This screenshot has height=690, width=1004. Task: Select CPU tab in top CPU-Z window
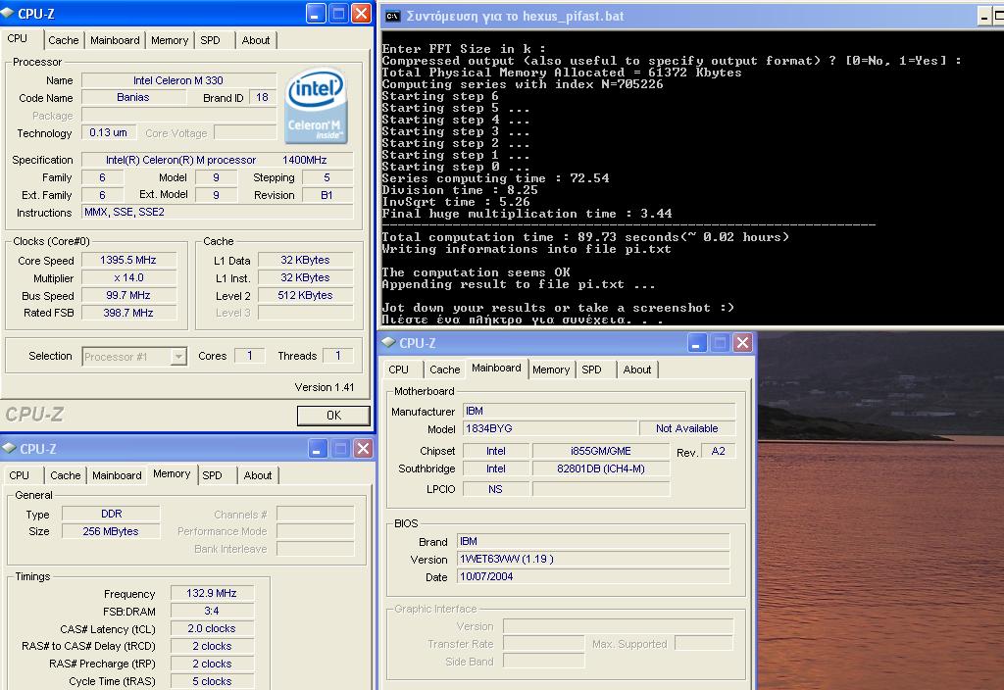tap(18, 38)
